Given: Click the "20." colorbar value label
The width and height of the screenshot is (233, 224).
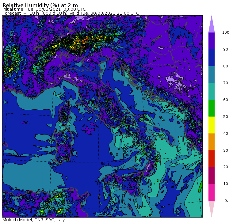Looking at the screenshot, I should tap(226, 167).
